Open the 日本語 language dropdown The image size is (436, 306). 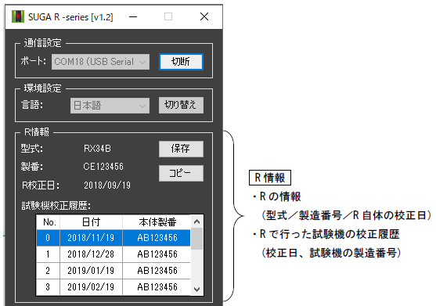110,106
